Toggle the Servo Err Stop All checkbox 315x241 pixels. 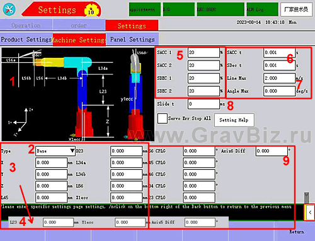tap(163, 118)
